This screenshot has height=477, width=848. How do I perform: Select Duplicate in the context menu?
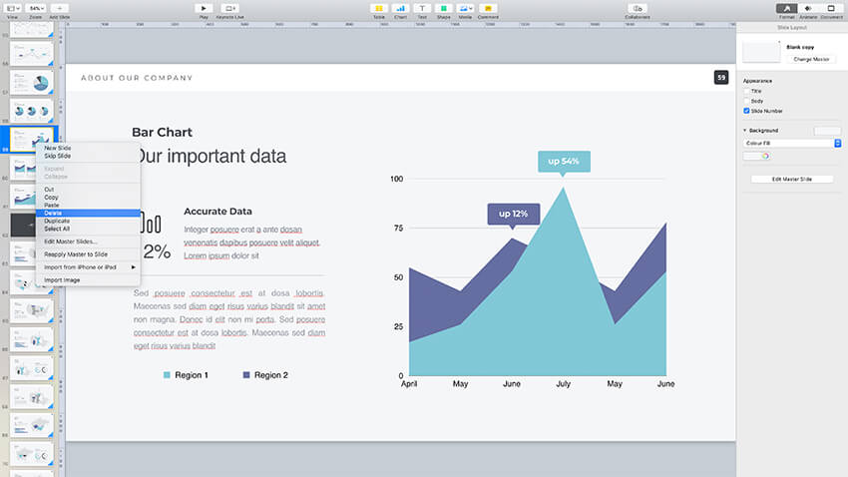tap(57, 221)
